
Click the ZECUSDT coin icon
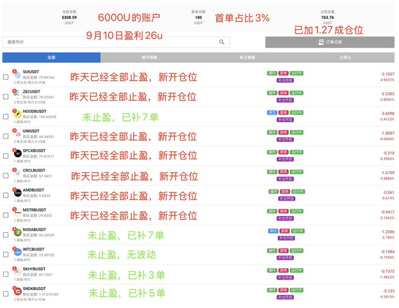tap(18, 94)
